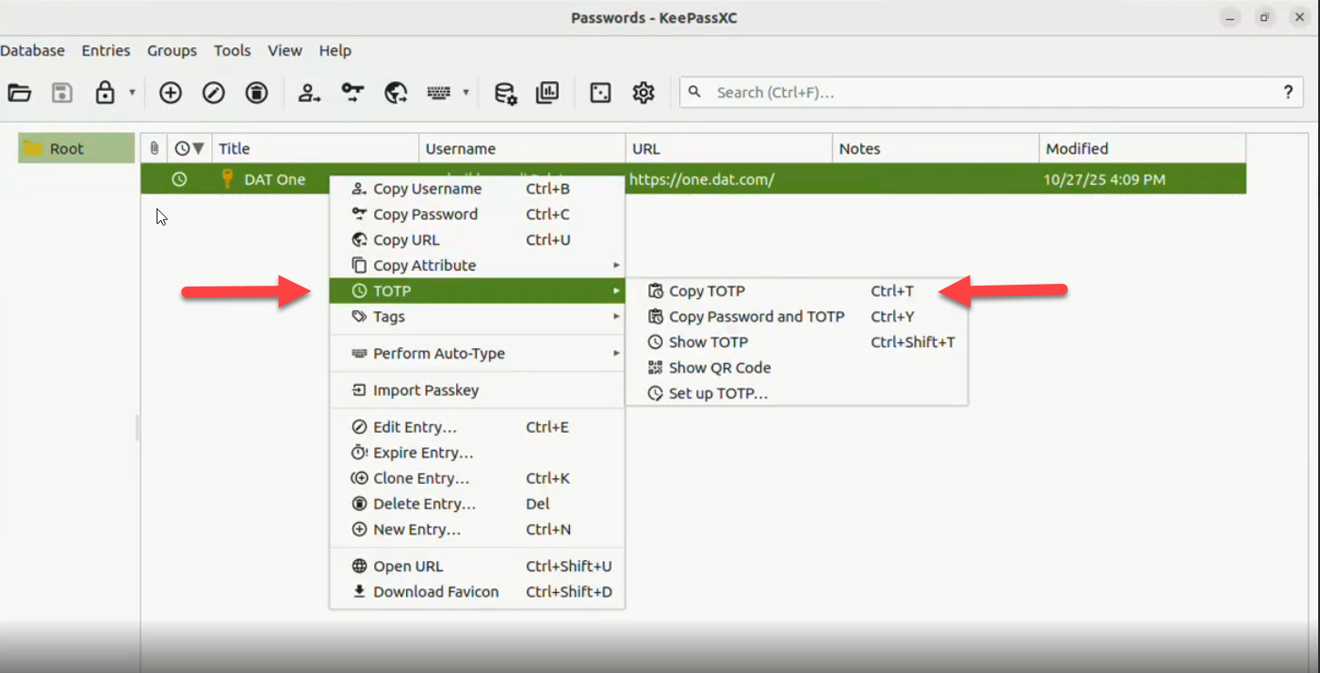The image size is (1320, 673).
Task: Click the Copy Password key toolbar icon
Action: tap(352, 93)
